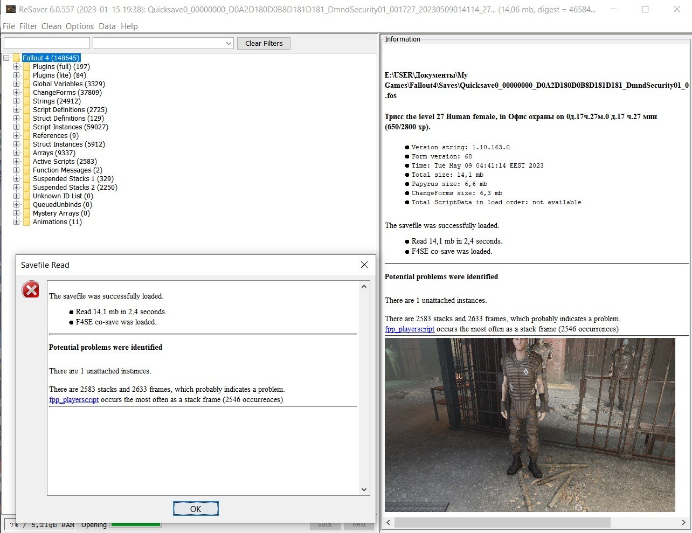Follow fpp_playerscript link in Information panel
The height and width of the screenshot is (533, 692).
tap(409, 329)
